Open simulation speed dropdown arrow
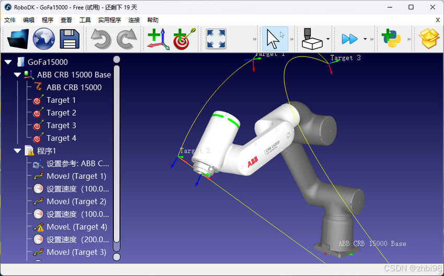 pyautogui.click(x=365, y=39)
